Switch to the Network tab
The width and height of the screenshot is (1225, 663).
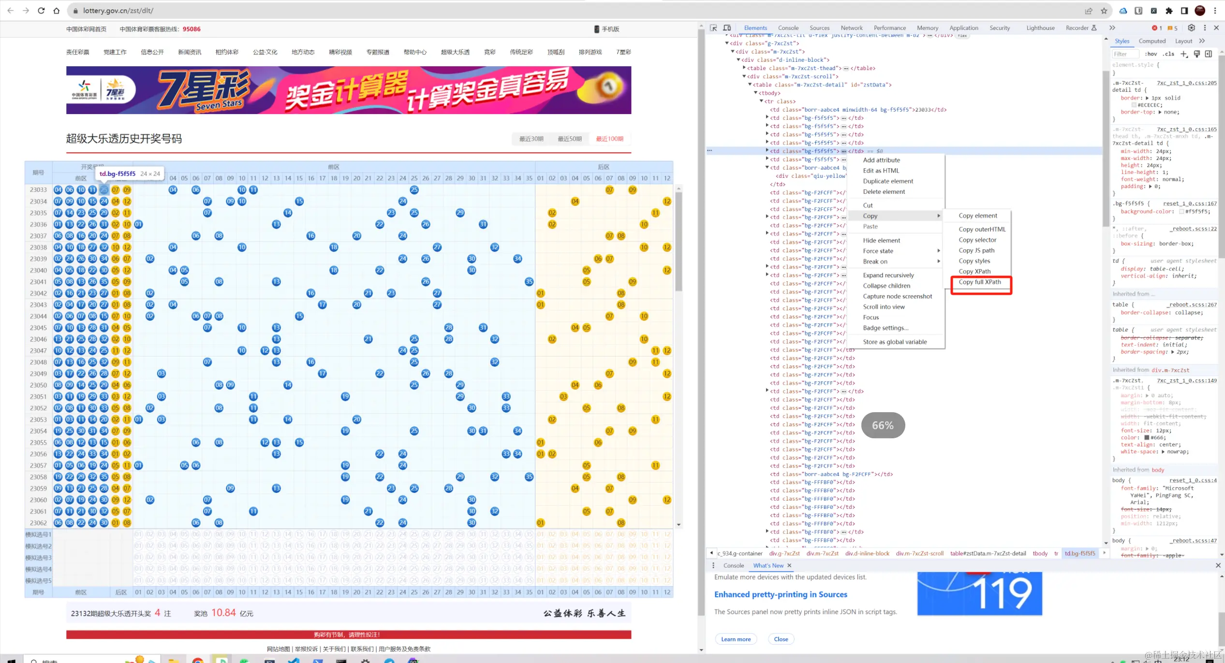click(x=851, y=28)
